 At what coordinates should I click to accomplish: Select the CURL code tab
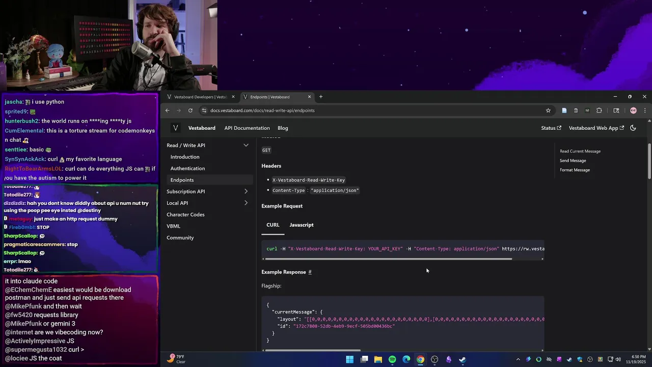(x=273, y=225)
